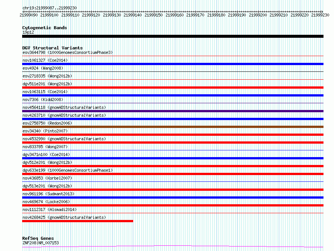Click variant label nsv7306 (Kidd2008)
Screen dimensions: 334x251
click(x=43, y=100)
